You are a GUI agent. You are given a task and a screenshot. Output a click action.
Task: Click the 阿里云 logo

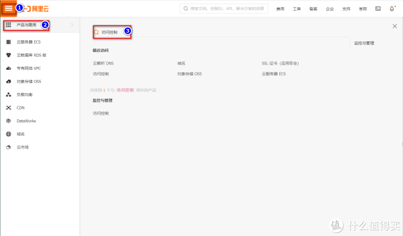pos(36,9)
